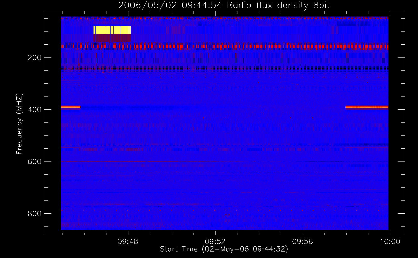Image resolution: width=418 pixels, height=258 pixels.
Task: Click the 'Start Time (02-May-06 09:44:32)' axis label
Action: coord(224,249)
